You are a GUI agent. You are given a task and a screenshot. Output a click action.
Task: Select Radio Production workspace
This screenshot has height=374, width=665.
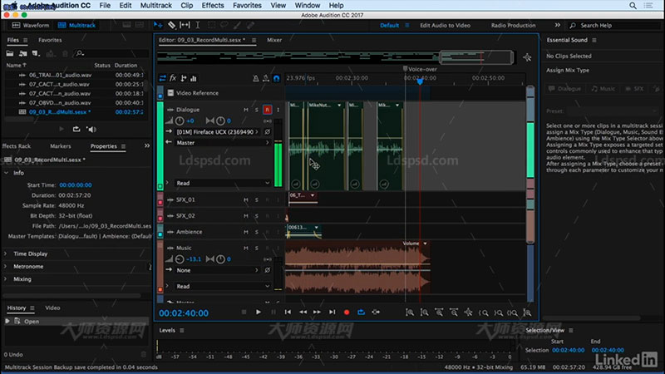513,26
